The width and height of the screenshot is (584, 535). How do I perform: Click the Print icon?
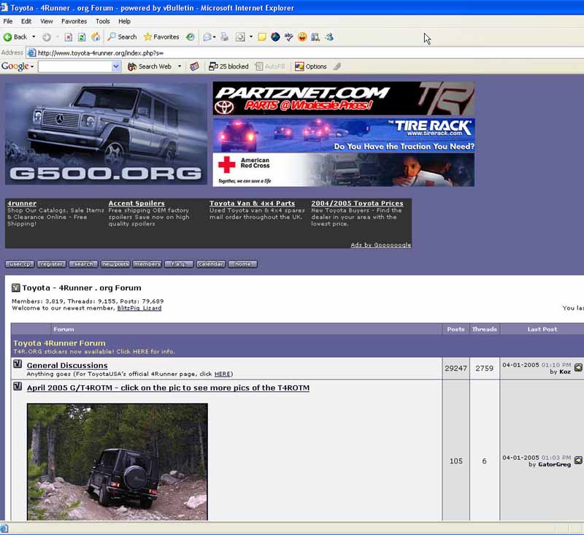point(224,36)
